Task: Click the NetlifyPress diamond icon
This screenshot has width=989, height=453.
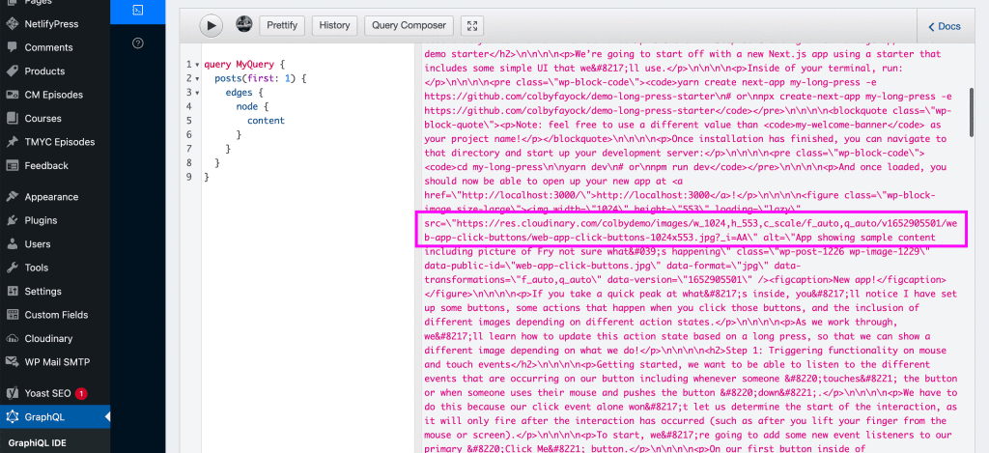Action: pos(12,24)
